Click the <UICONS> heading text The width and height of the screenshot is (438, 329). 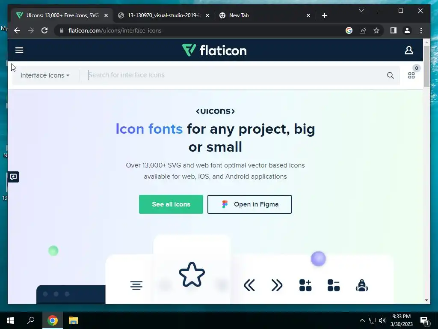click(x=216, y=111)
